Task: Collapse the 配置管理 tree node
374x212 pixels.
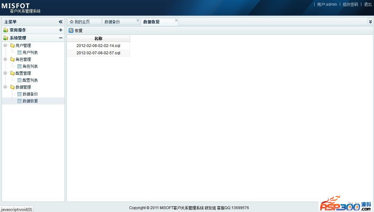Action: coord(5,73)
